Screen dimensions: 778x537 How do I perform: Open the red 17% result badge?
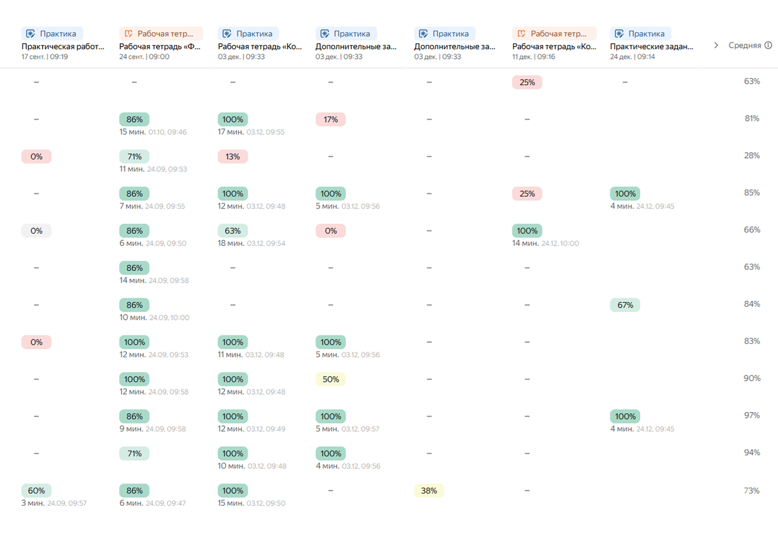331,120
